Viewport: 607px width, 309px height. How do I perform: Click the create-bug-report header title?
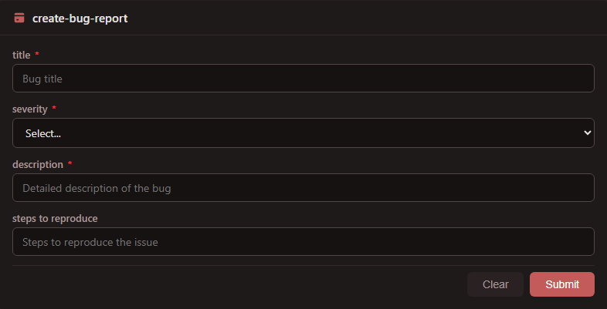pyautogui.click(x=80, y=18)
